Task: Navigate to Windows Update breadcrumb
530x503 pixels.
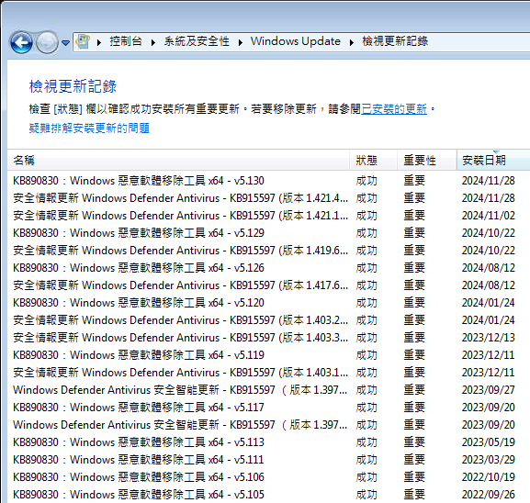Action: 296,41
